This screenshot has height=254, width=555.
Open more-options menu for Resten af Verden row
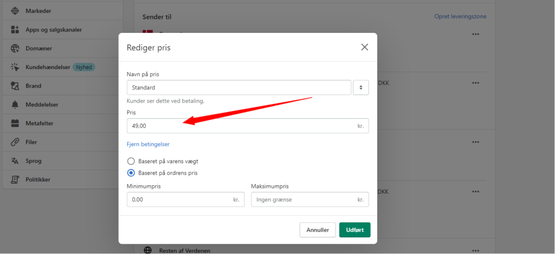475,251
